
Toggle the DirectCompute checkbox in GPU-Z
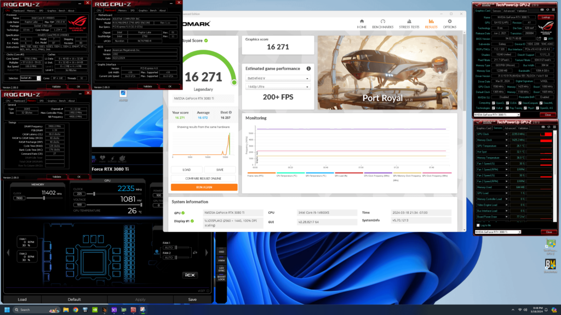520,103
